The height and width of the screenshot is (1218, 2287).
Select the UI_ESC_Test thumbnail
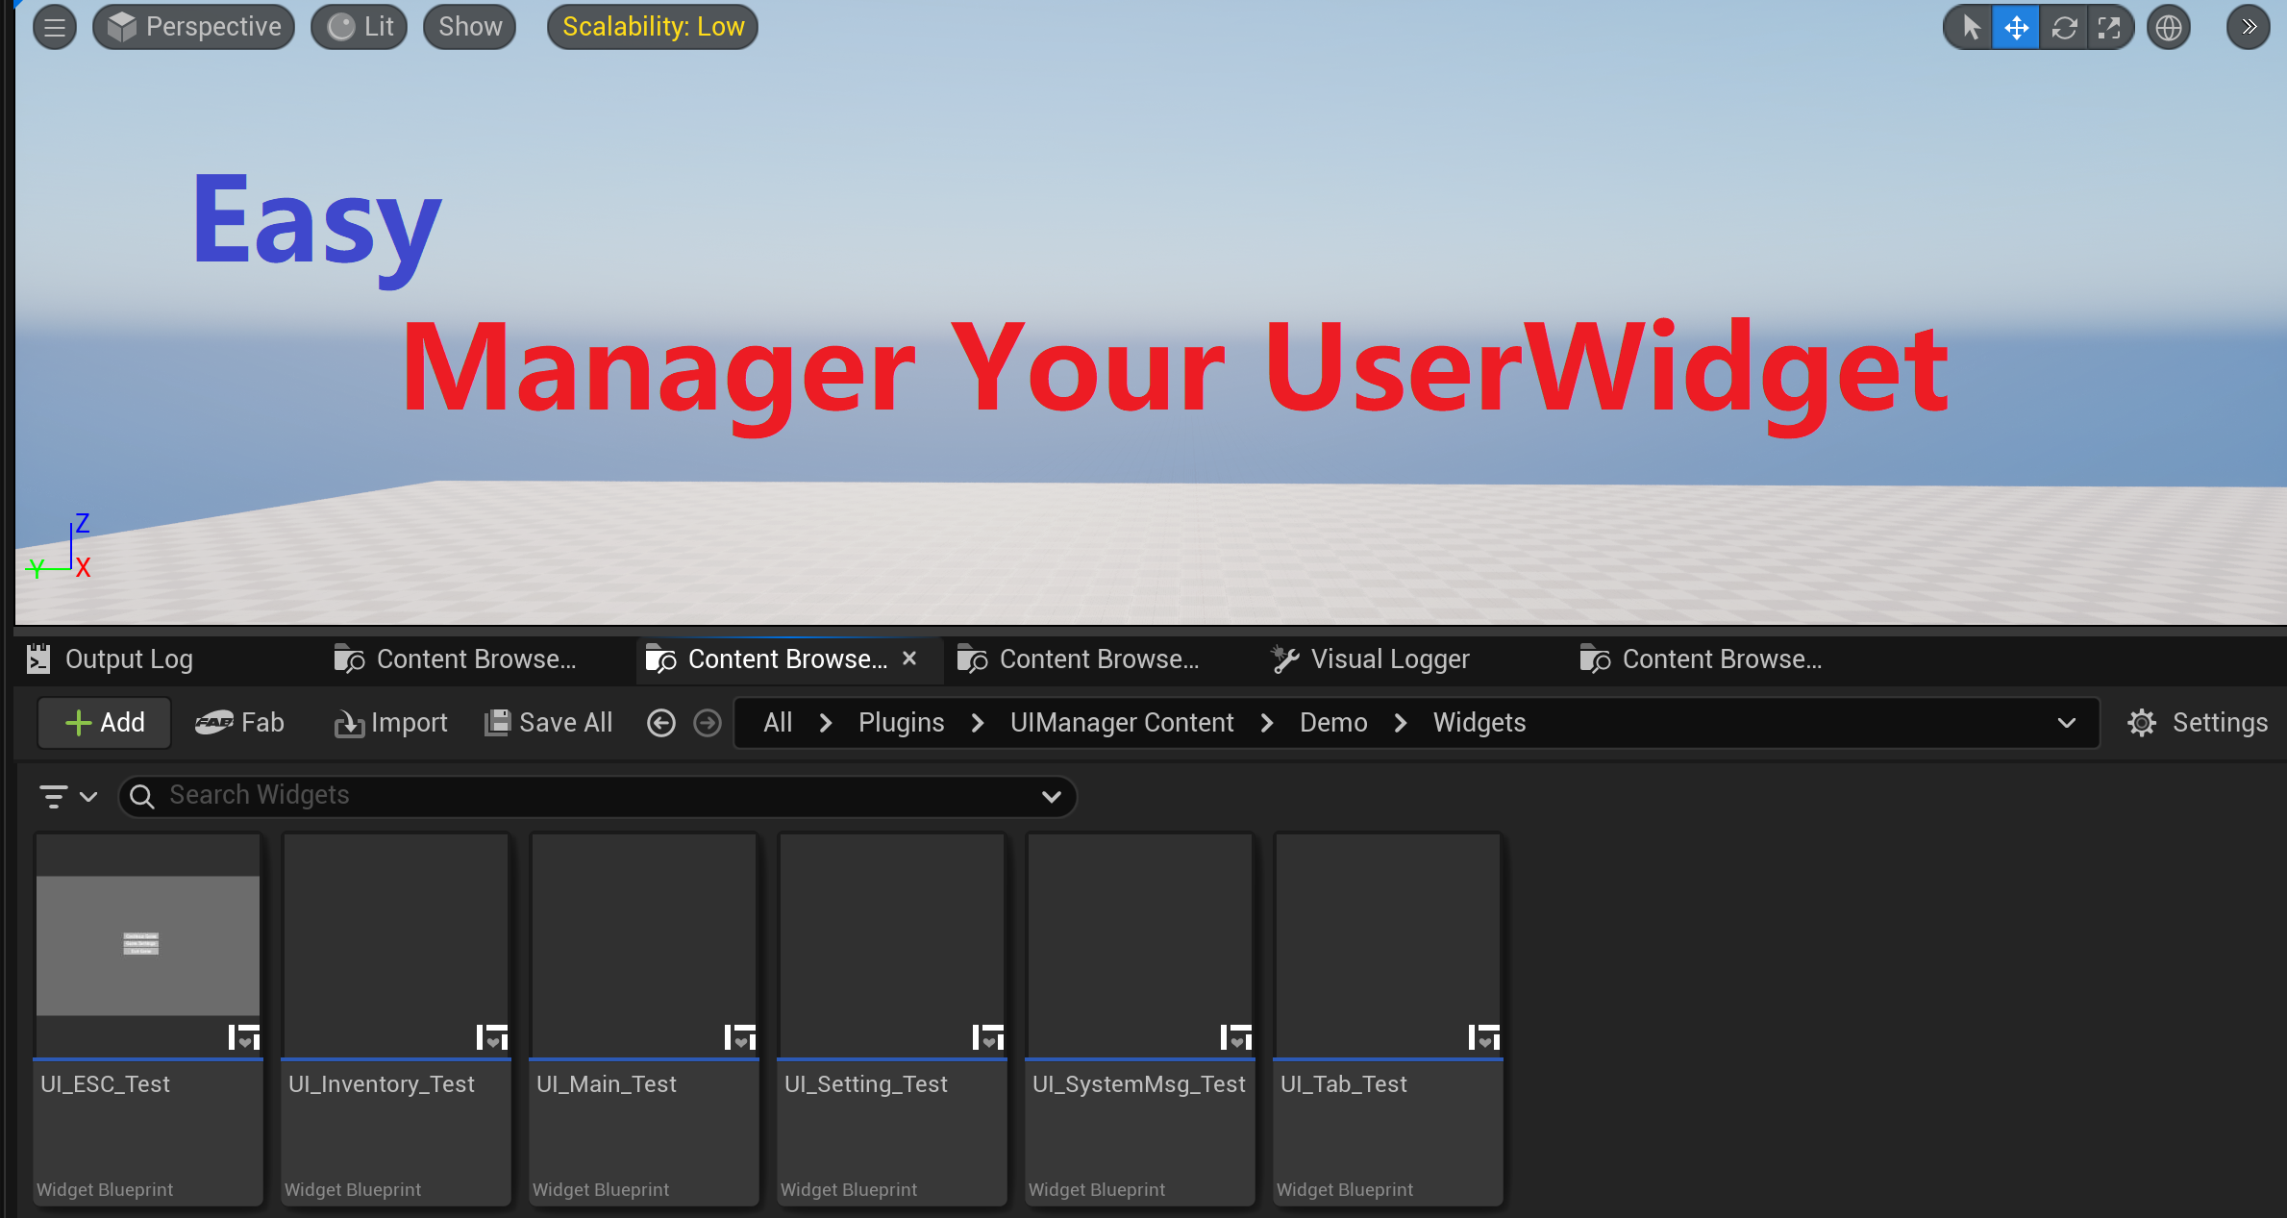148,945
